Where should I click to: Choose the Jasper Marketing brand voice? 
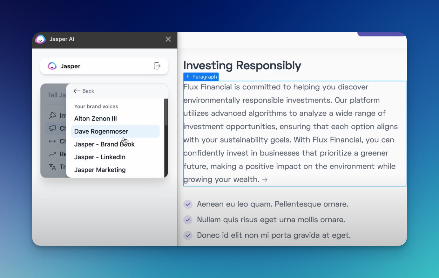pos(115,170)
